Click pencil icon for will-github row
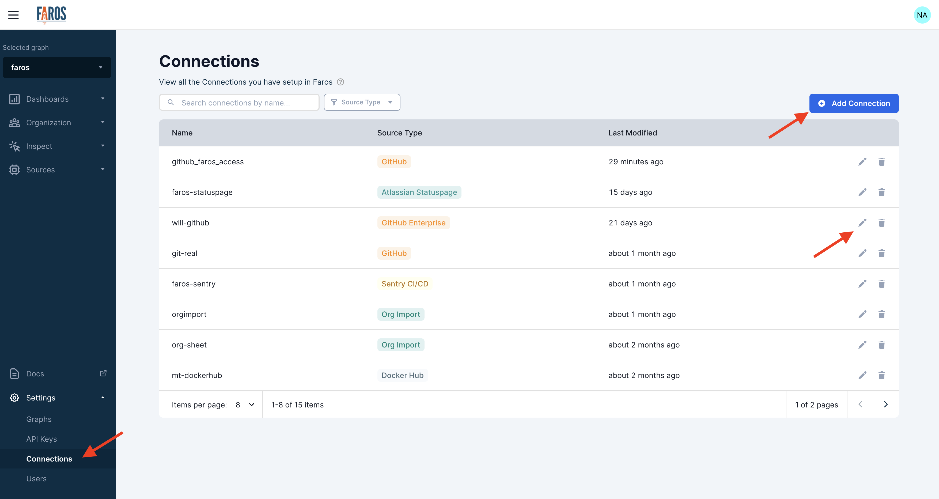 click(x=862, y=223)
